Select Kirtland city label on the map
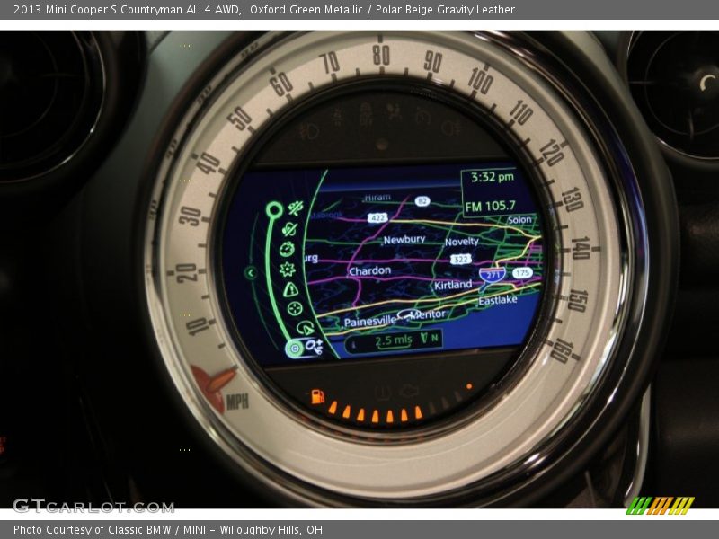Viewport: 719px width, 539px height. tap(453, 285)
